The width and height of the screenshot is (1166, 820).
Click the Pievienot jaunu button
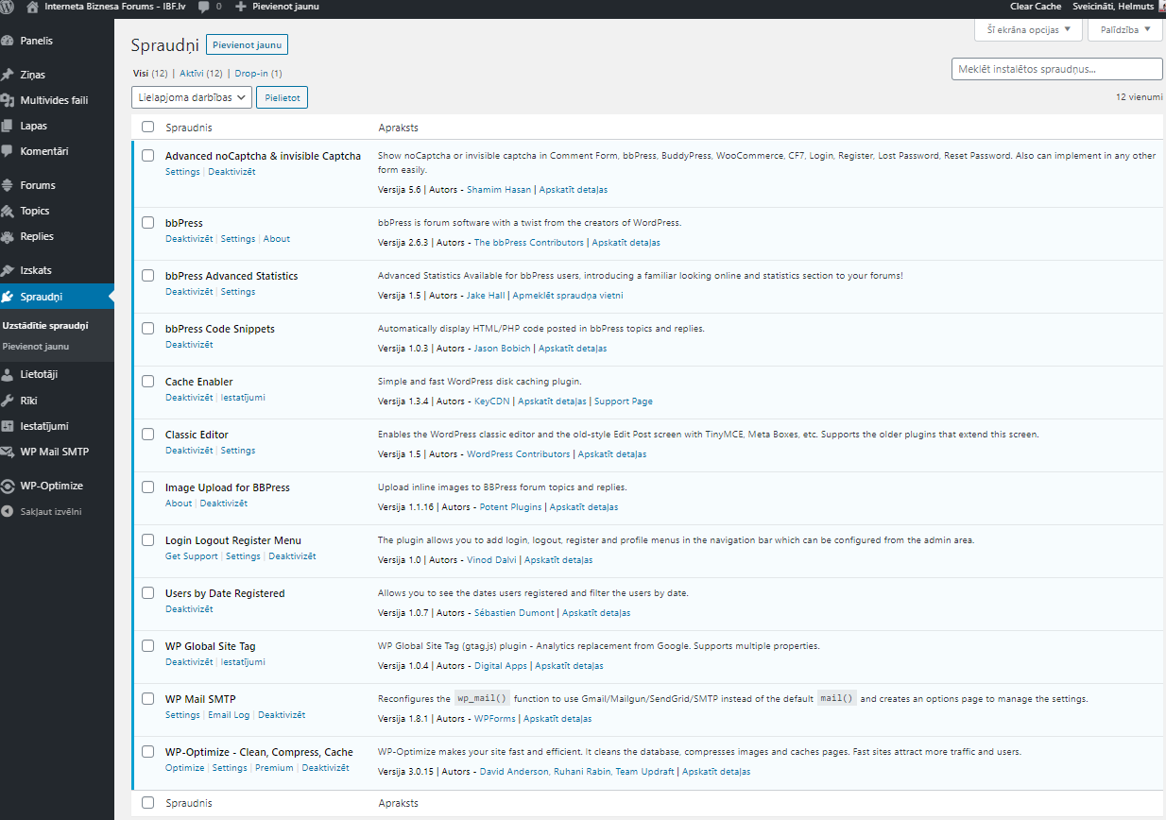(x=247, y=44)
